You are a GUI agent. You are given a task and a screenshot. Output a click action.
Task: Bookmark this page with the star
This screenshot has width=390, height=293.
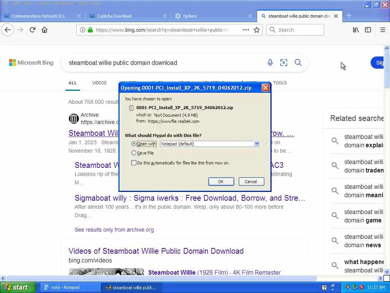click(x=257, y=30)
